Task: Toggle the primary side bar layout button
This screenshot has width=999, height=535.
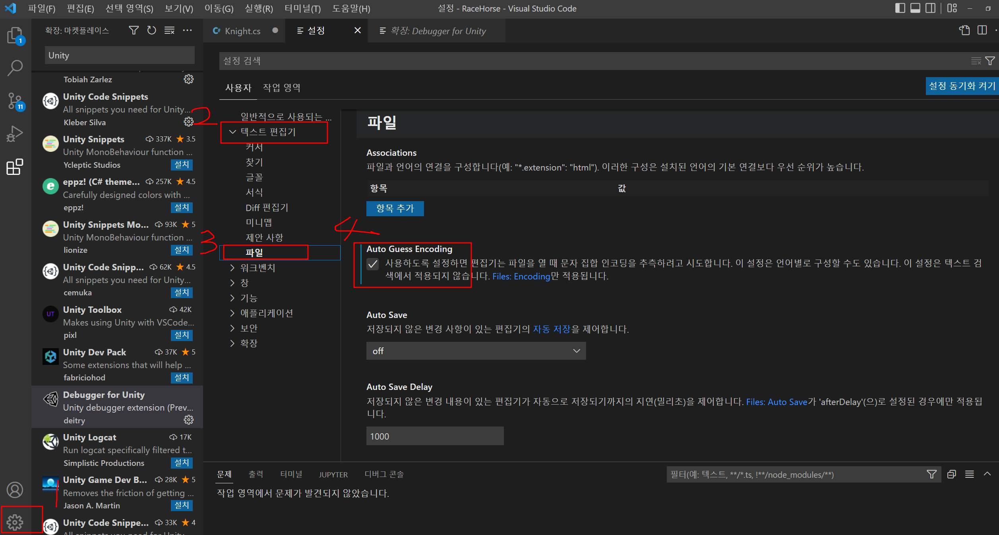Action: tap(900, 8)
